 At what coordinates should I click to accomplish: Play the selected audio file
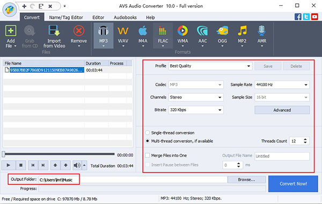(9, 165)
